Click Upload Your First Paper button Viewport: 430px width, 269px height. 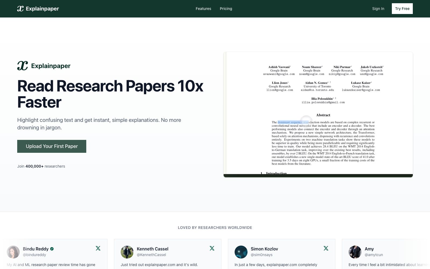coord(52,146)
